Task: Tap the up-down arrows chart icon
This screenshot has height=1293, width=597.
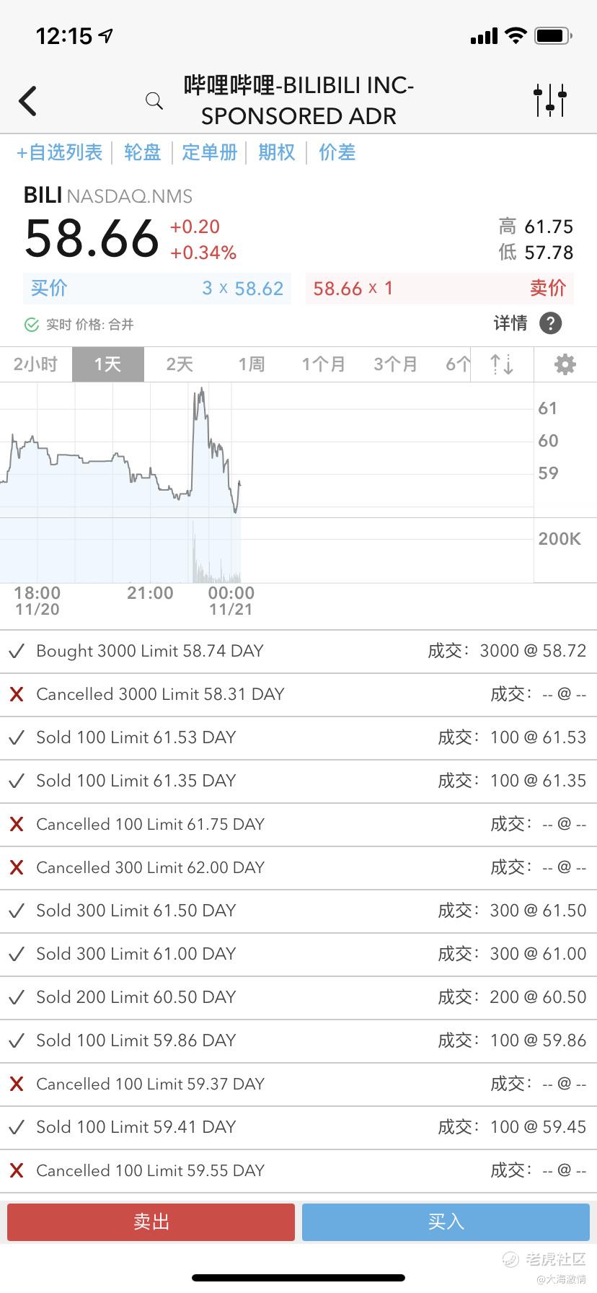Action: [502, 364]
